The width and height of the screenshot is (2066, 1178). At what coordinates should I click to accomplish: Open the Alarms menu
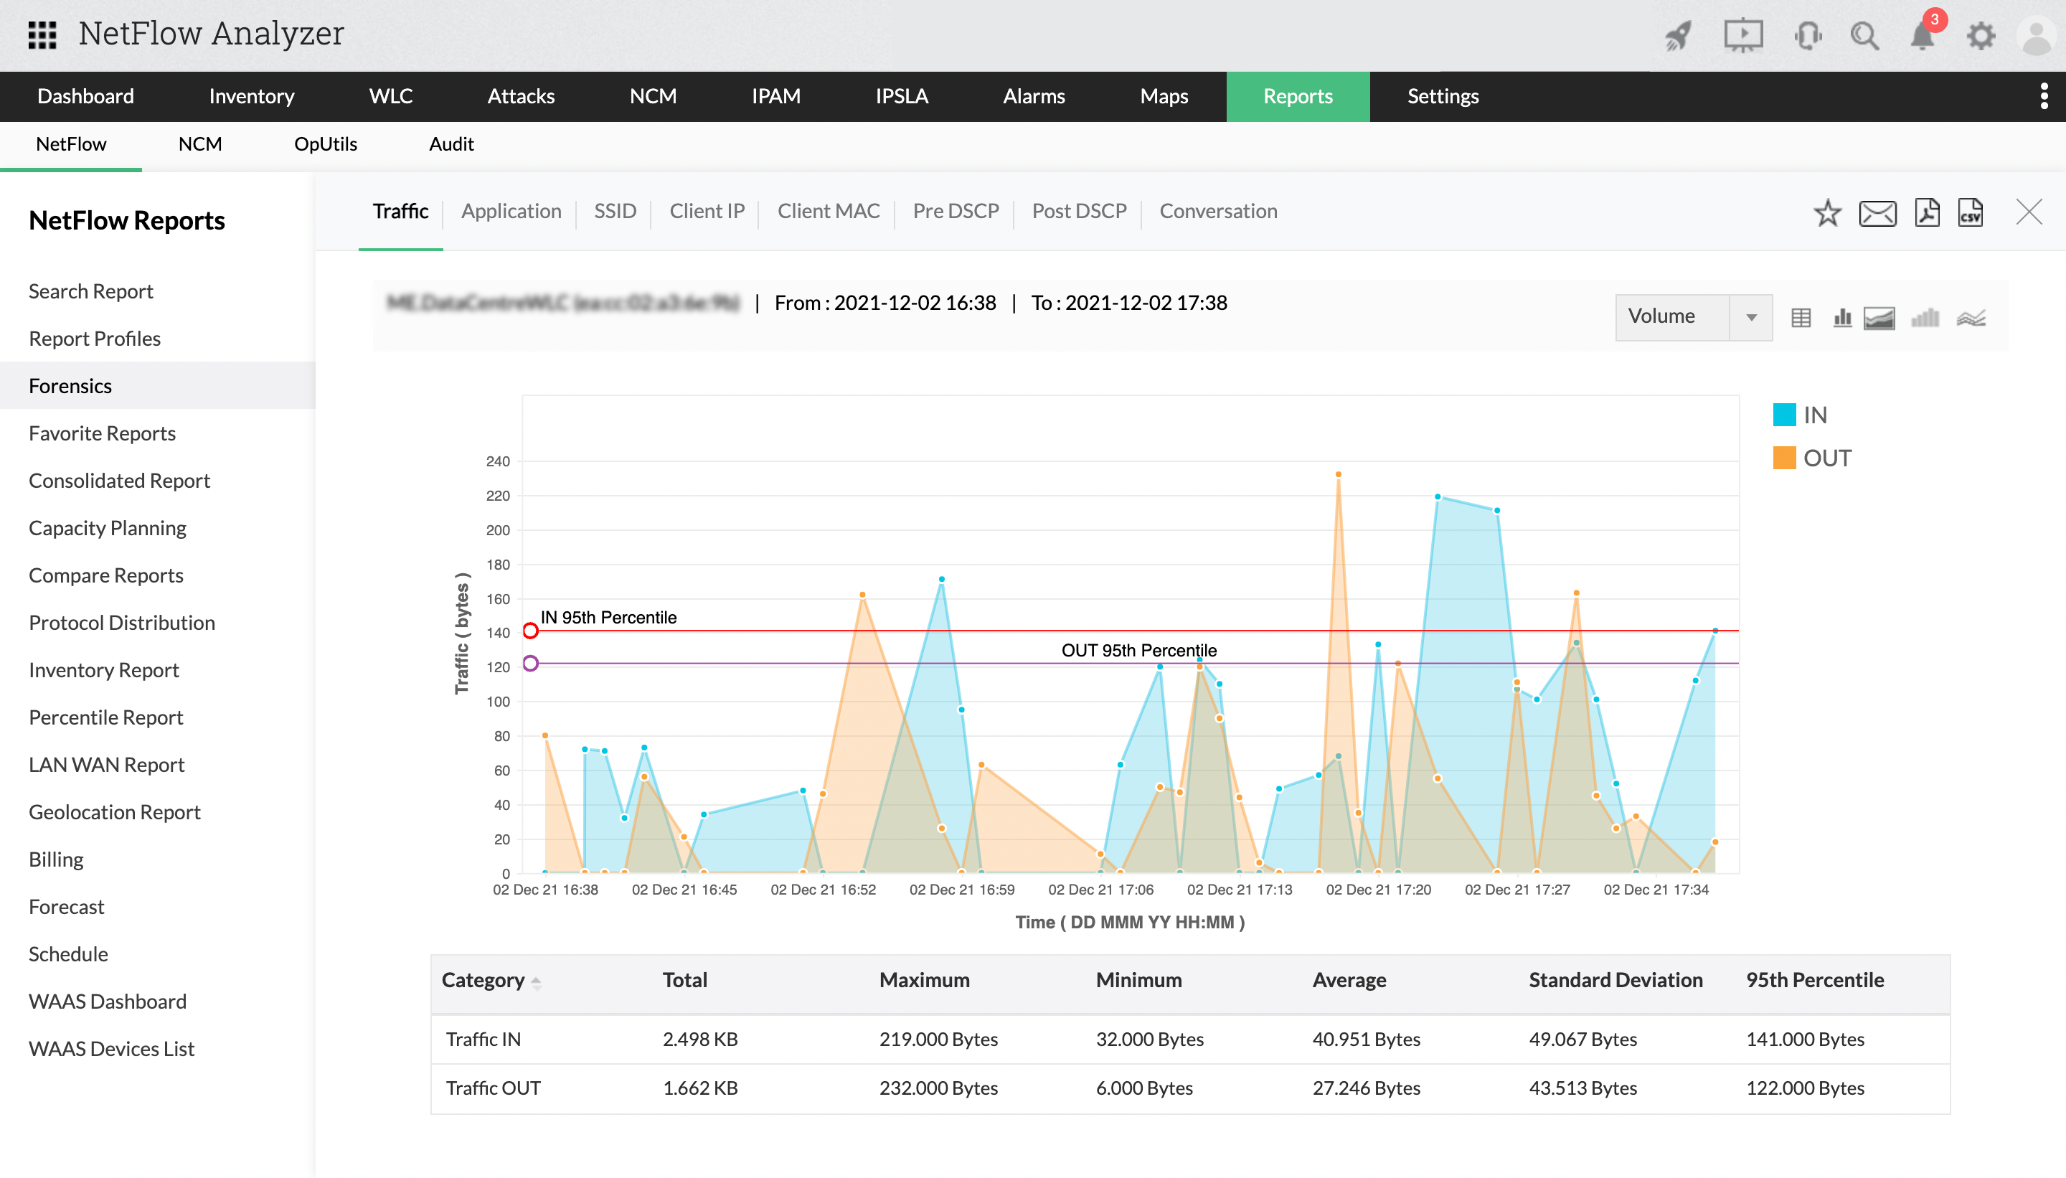click(x=1033, y=96)
